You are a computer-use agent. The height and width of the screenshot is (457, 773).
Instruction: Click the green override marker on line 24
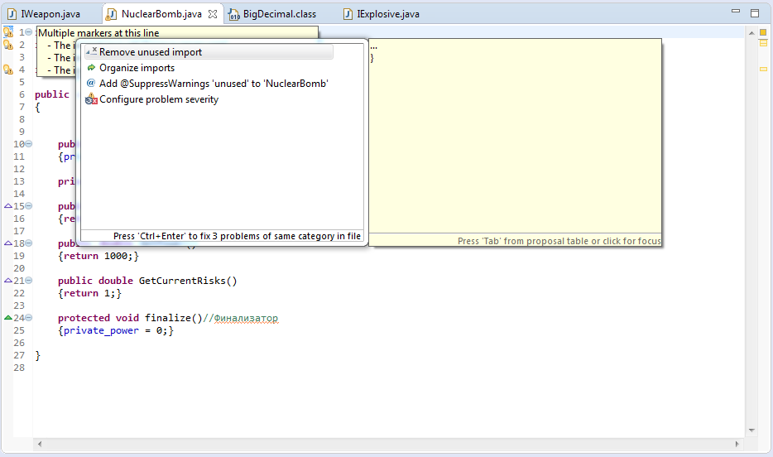coord(8,318)
